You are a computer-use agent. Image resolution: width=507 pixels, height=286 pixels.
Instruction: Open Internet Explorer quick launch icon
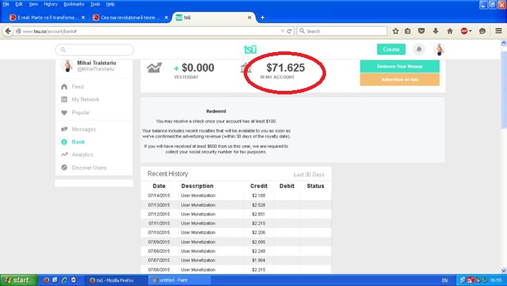click(x=64, y=280)
